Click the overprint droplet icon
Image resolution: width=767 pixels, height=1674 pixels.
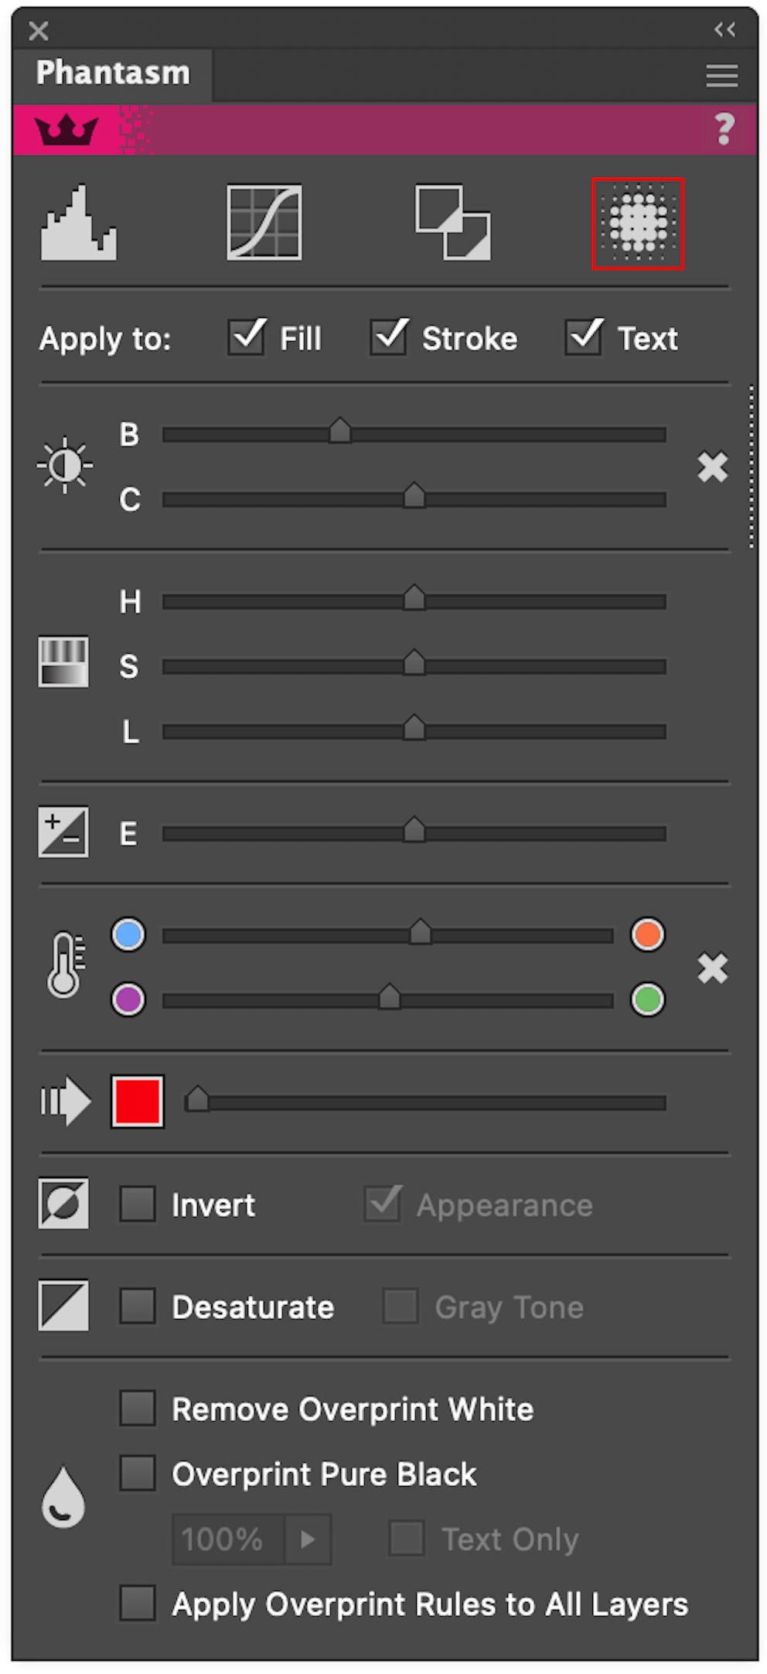point(63,1495)
